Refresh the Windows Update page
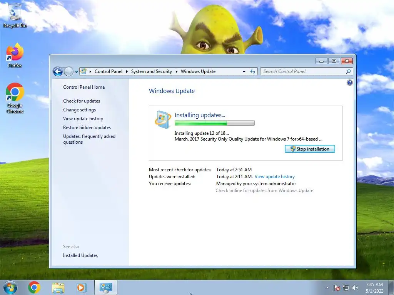The width and height of the screenshot is (394, 295). click(x=253, y=72)
